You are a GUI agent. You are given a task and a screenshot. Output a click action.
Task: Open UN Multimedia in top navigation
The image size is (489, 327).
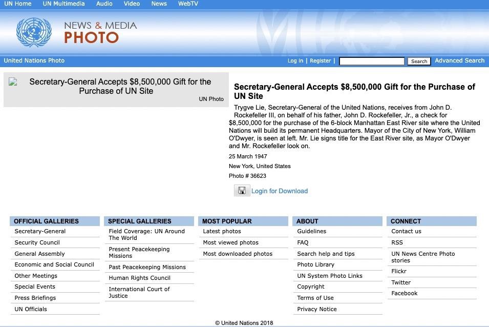(63, 4)
